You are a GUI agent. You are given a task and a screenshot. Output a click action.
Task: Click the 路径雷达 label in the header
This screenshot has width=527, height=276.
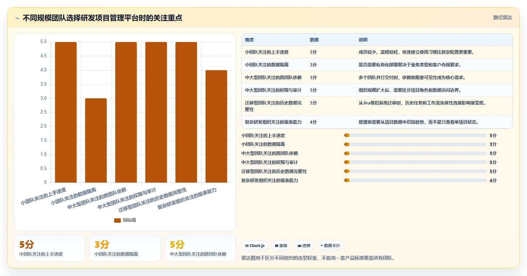(x=502, y=17)
